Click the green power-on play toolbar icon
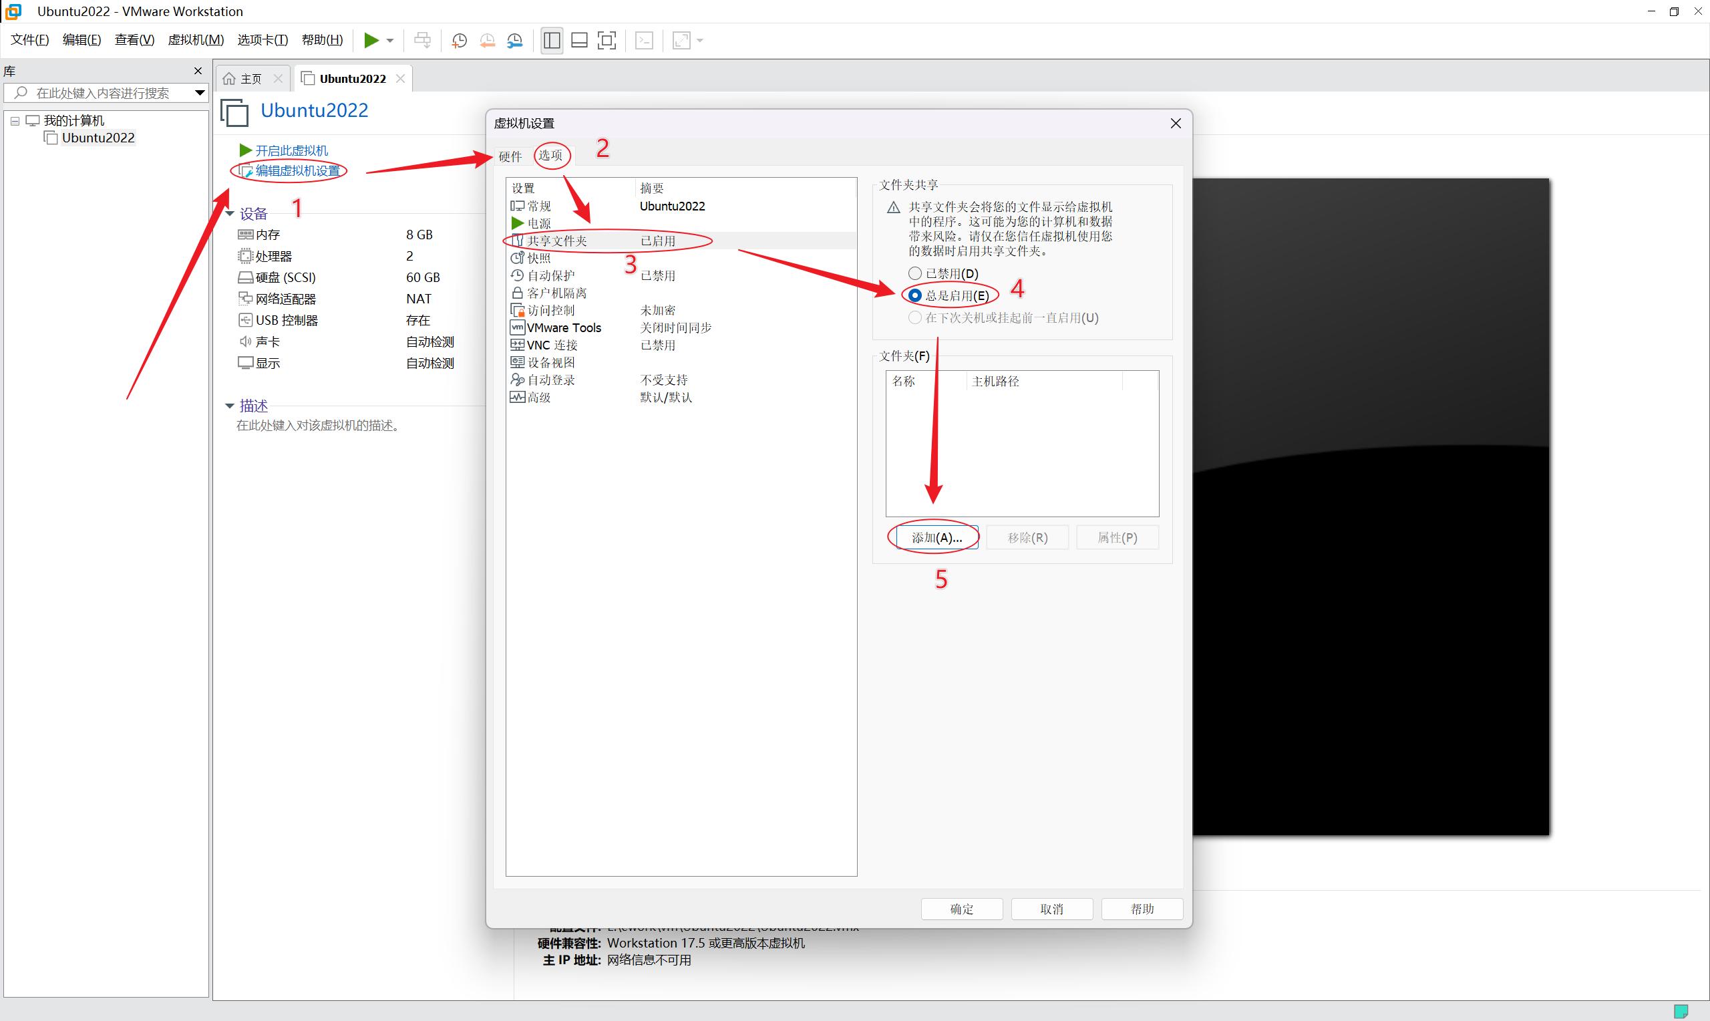Screen dimensions: 1710x1021 [371, 41]
